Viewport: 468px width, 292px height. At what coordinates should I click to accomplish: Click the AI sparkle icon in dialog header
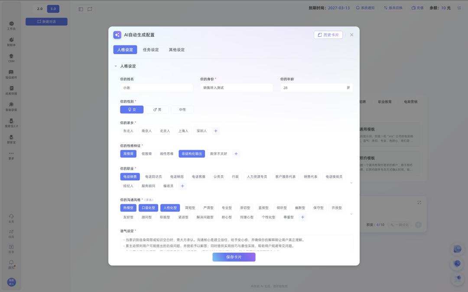tap(117, 35)
